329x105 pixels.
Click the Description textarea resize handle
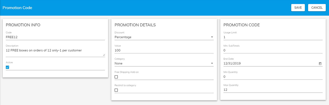[104, 55]
